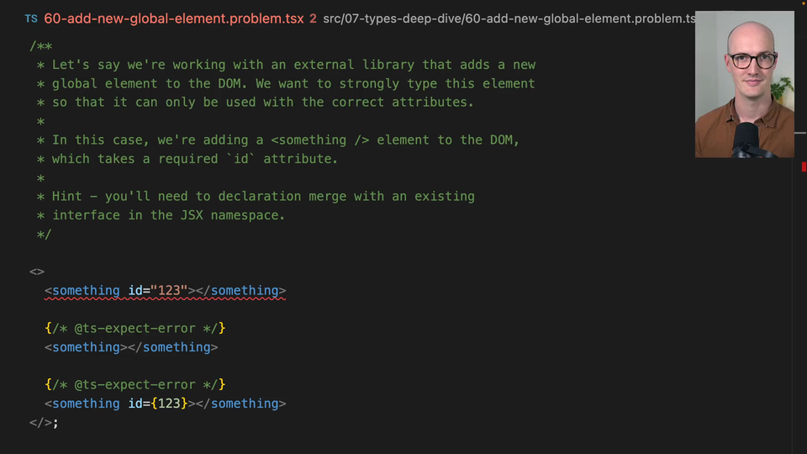Click the gray cursor marker in overview ruler
The height and width of the screenshot is (454, 807).
(x=800, y=133)
